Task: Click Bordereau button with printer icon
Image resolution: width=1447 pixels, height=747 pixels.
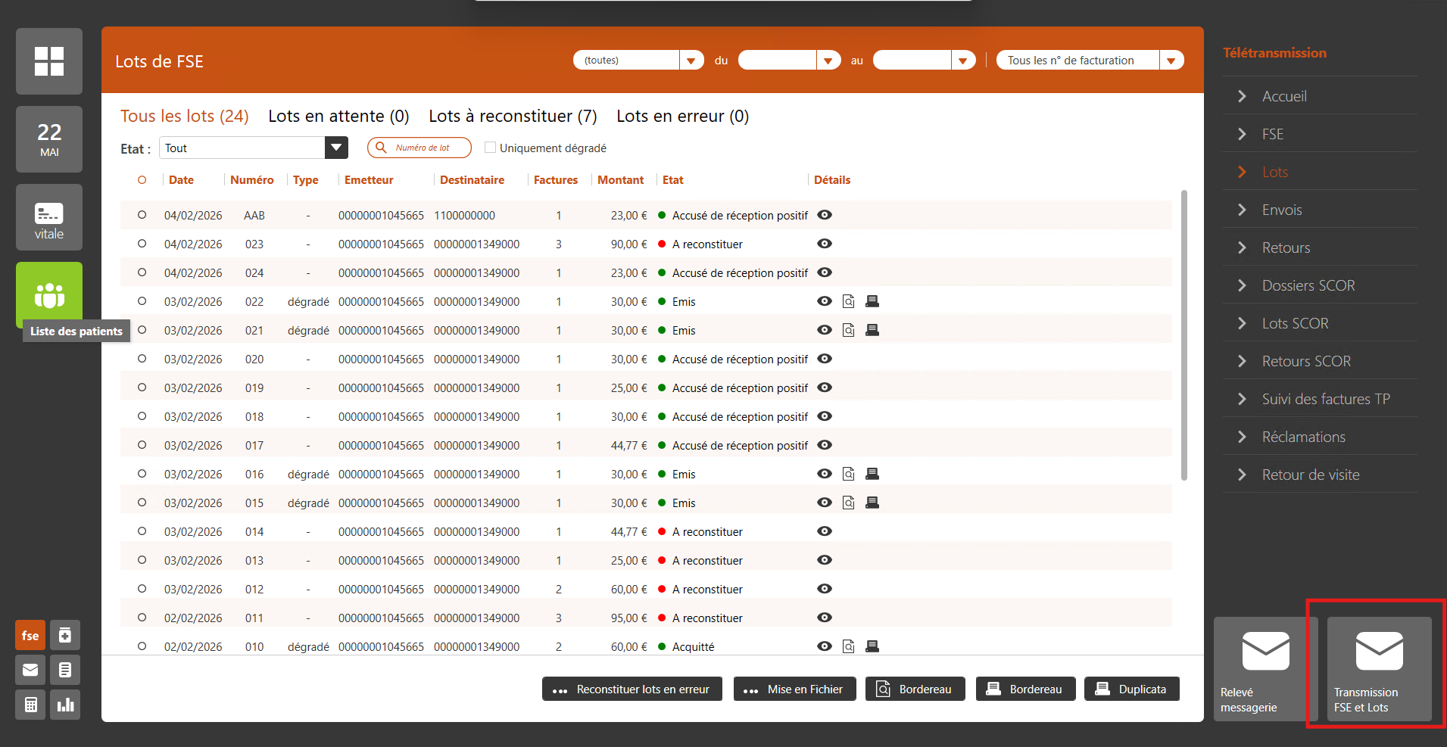Action: (1025, 689)
